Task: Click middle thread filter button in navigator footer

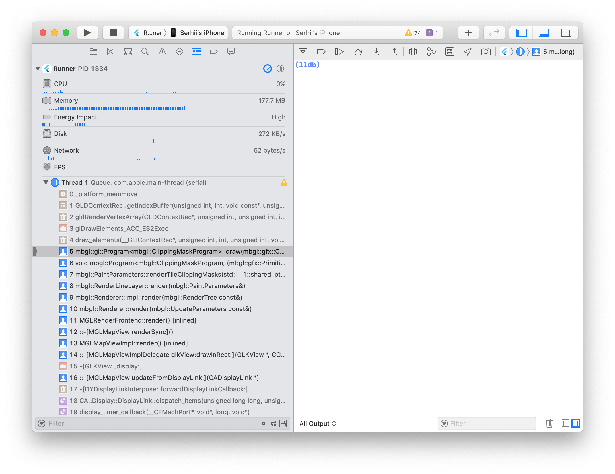Action: (x=273, y=424)
